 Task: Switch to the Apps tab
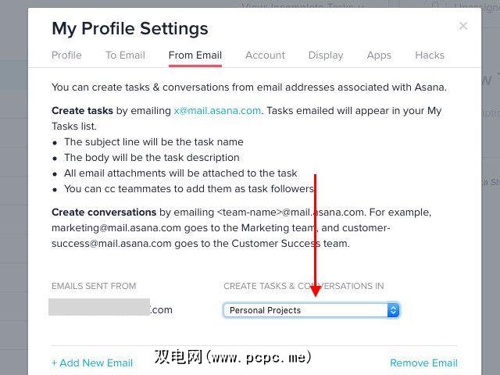pyautogui.click(x=379, y=55)
